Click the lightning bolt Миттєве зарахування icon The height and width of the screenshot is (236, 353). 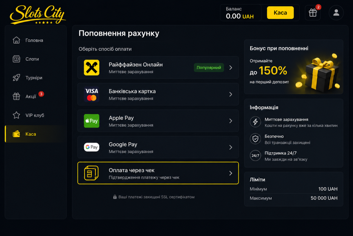coord(255,122)
